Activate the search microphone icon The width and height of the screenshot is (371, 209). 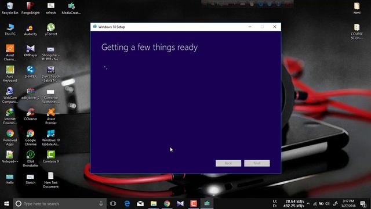click(101, 204)
